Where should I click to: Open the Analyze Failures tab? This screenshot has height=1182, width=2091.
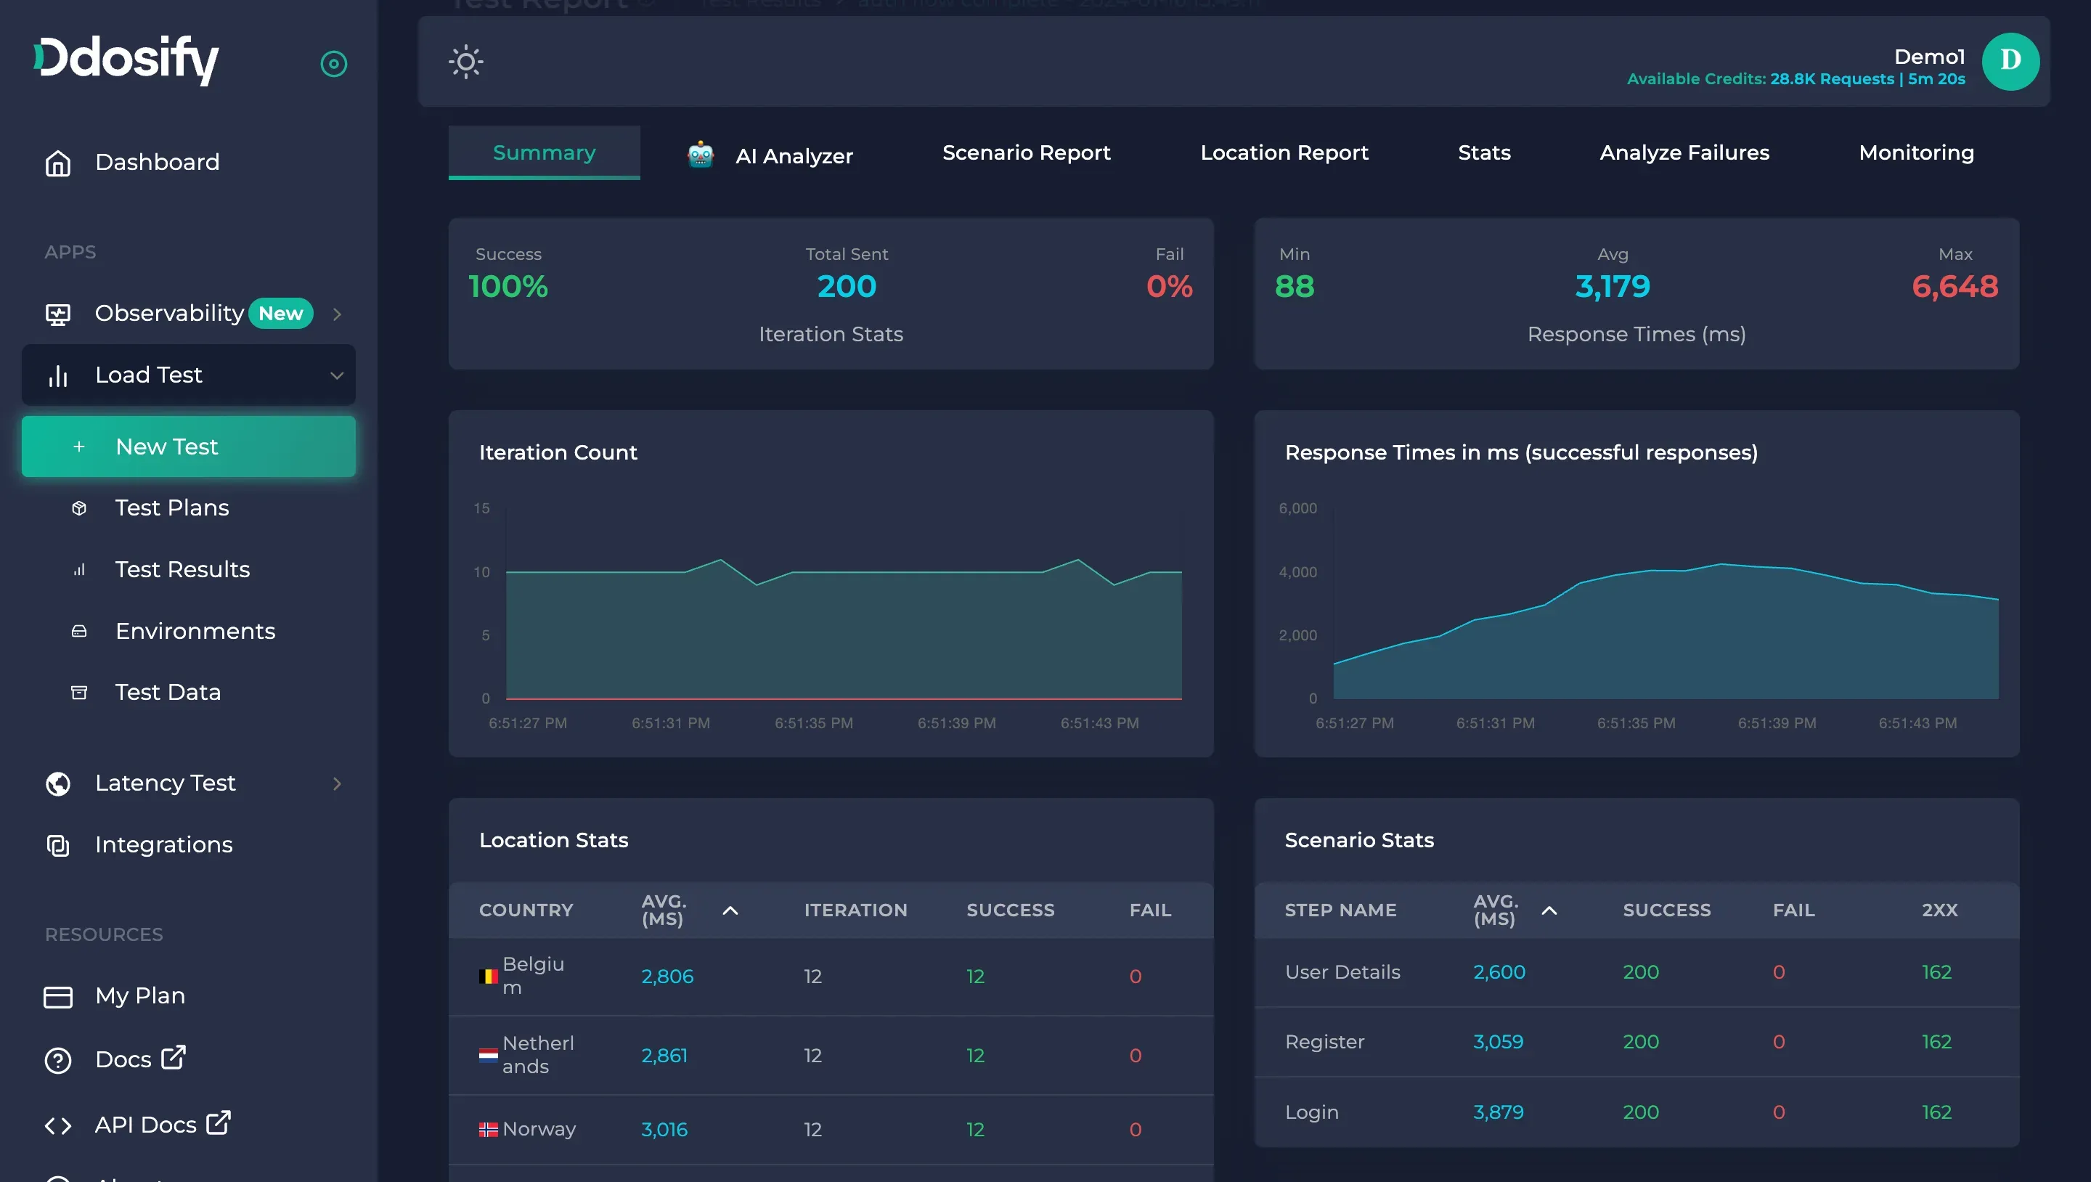click(x=1684, y=152)
